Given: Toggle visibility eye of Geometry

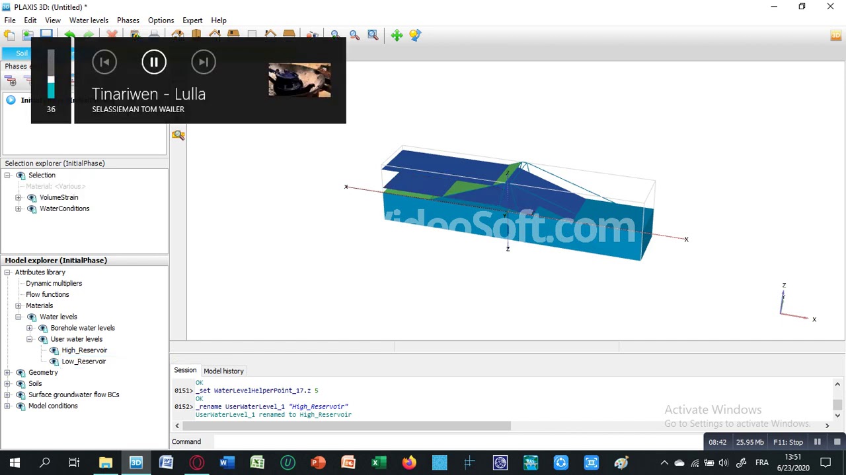Looking at the screenshot, I should 20,373.
